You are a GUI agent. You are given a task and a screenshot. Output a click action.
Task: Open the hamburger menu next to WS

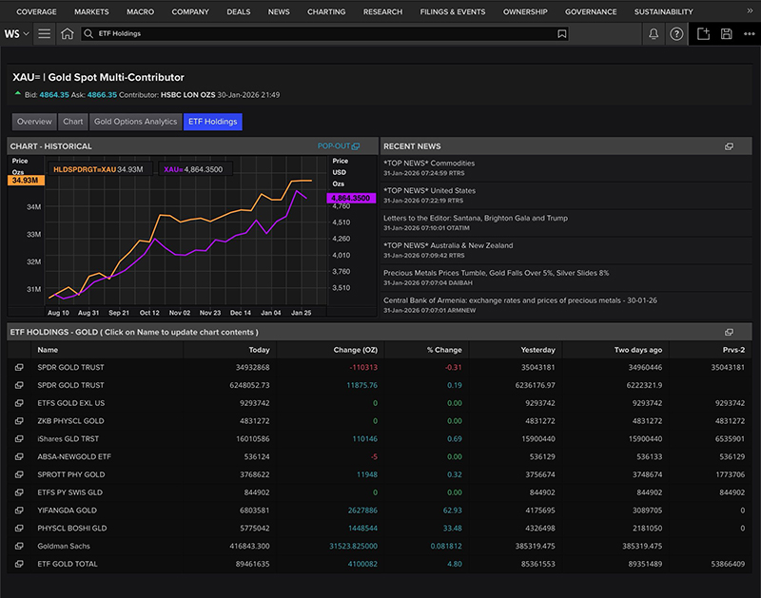tap(45, 33)
